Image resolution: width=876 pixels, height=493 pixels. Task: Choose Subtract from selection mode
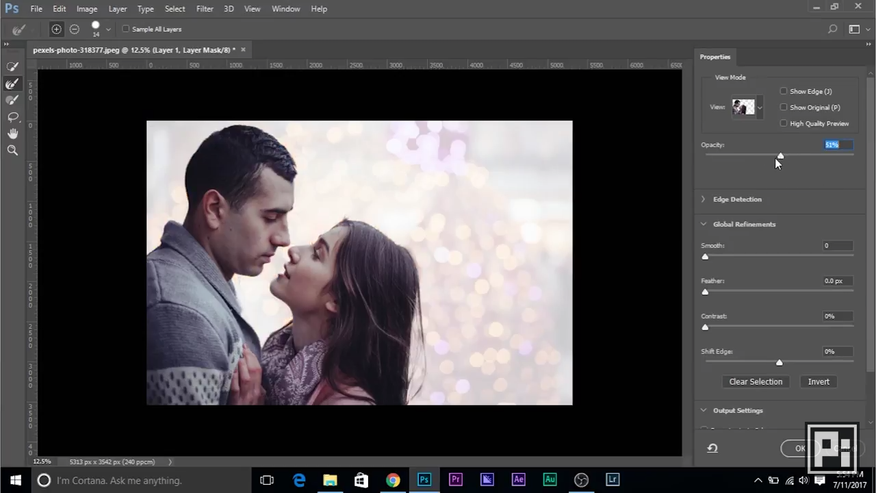pyautogui.click(x=75, y=29)
